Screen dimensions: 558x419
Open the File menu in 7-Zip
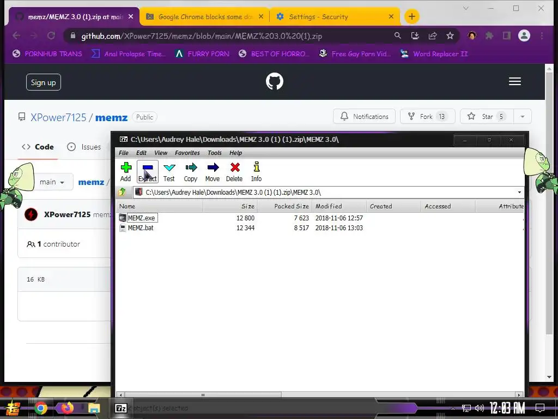tap(124, 153)
